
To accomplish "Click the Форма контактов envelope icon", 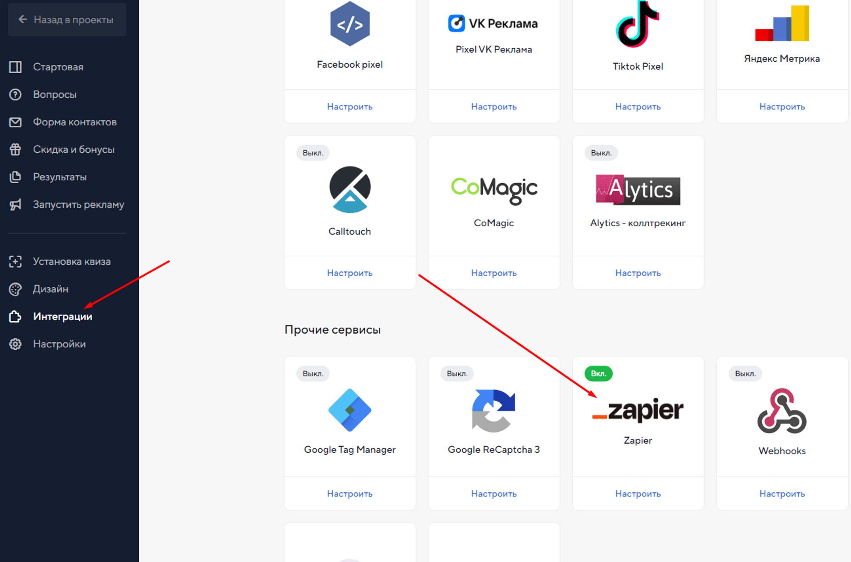I will point(15,122).
